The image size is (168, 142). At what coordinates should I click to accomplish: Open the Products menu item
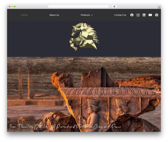click(x=85, y=15)
